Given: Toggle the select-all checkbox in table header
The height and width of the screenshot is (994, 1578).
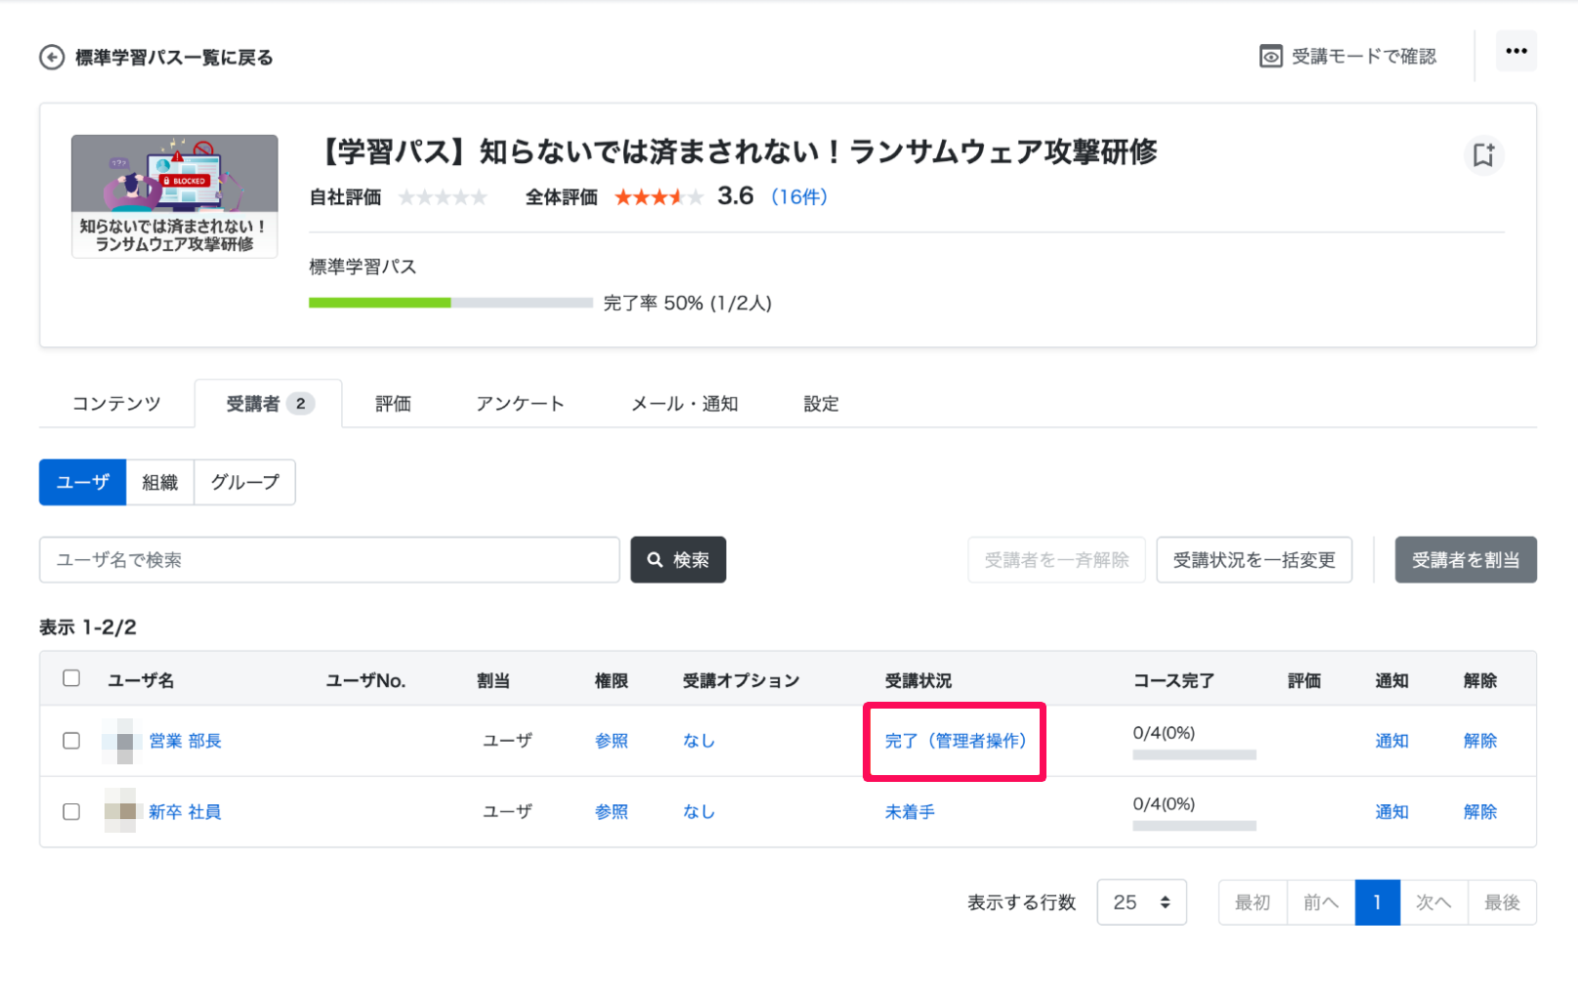Looking at the screenshot, I should pos(71,678).
